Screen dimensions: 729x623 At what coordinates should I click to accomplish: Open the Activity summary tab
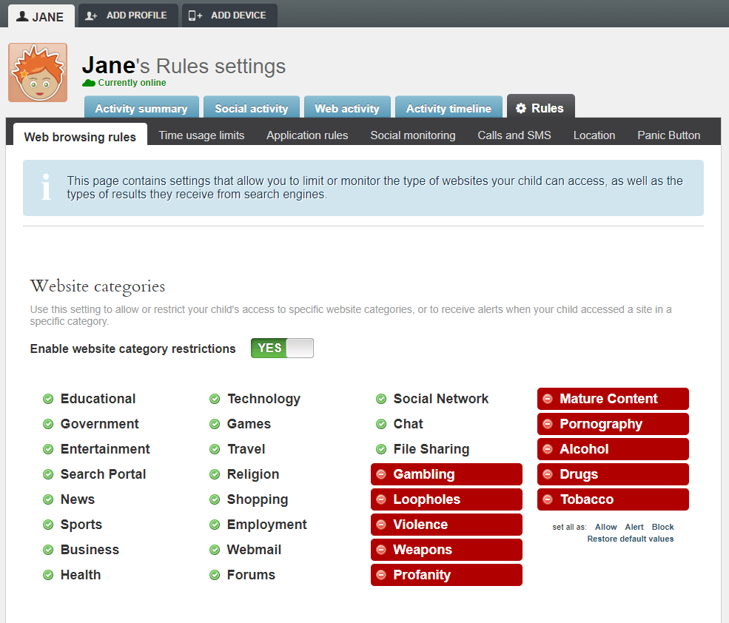141,107
